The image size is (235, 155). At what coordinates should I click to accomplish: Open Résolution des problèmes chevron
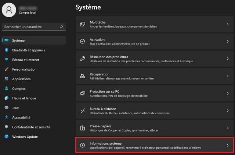click(228, 59)
